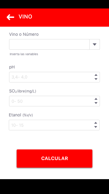Increase Etanol value with the up arrow

pos(96,123)
